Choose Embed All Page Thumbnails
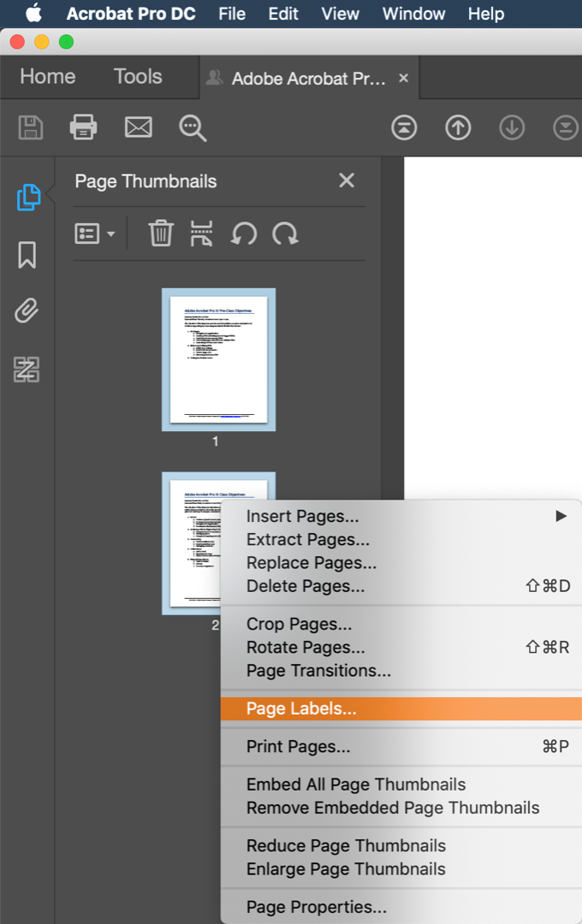Image resolution: width=582 pixels, height=924 pixels. 401,785
